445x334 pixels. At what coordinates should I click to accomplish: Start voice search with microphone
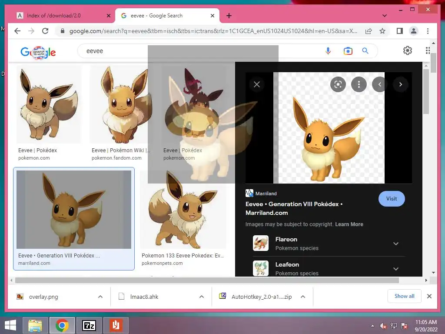(328, 51)
